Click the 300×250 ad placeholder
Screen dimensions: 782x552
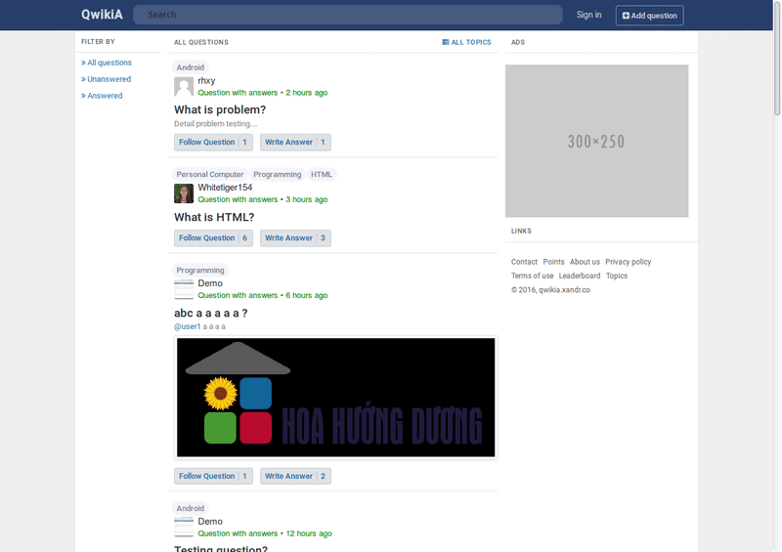(596, 141)
